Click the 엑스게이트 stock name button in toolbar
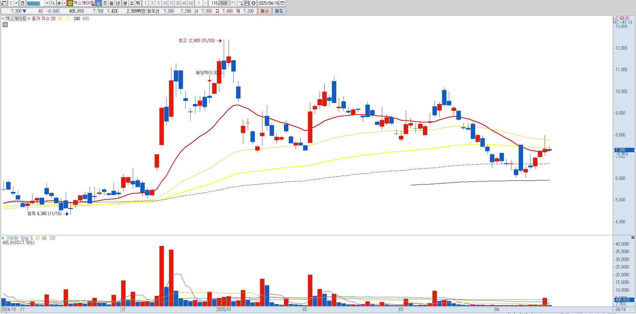The height and width of the screenshot is (314, 636). coord(83,3)
